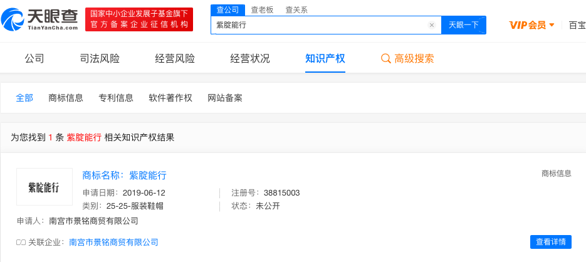Switch to the 查老板 search tab

point(262,10)
